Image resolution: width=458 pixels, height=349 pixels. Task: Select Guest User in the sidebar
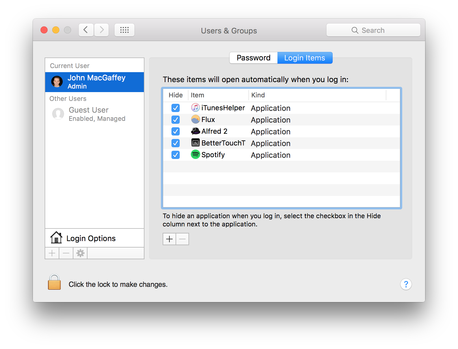pos(95,114)
